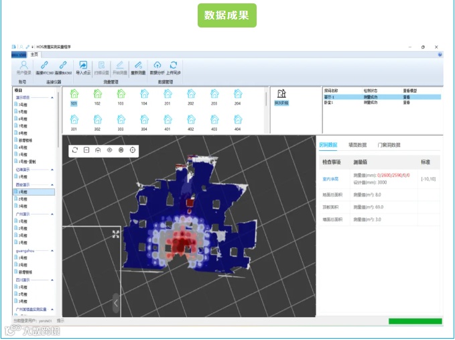Collapse the 广州某楼盘实测实量 group

tap(52, 309)
